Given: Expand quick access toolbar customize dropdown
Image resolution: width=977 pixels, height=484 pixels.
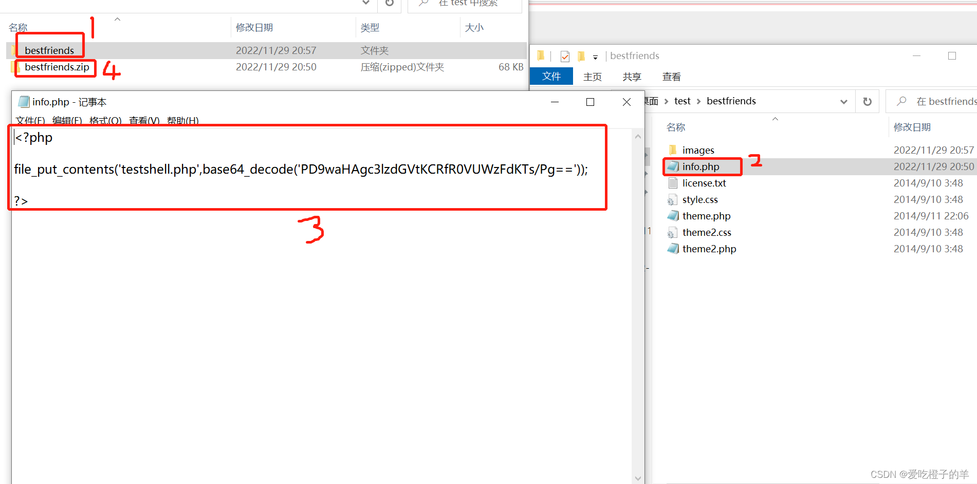Looking at the screenshot, I should point(595,57).
